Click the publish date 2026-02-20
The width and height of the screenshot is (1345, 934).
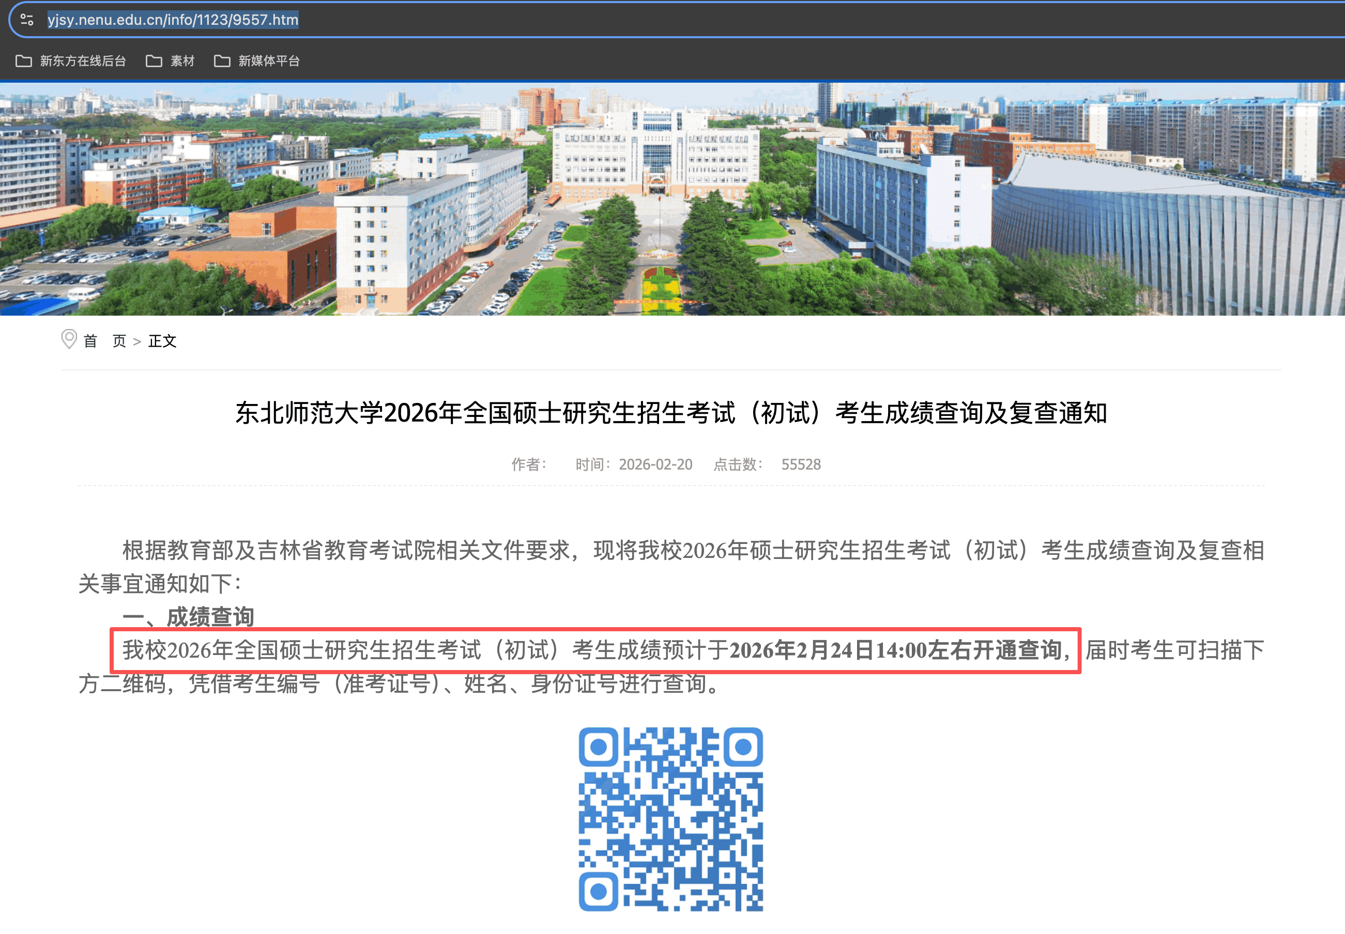tap(655, 464)
